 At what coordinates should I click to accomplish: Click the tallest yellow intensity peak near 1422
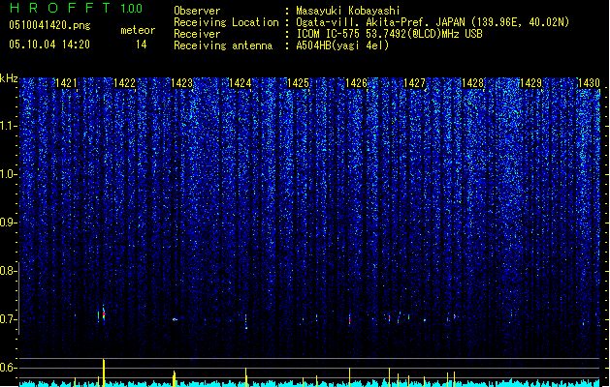[104, 372]
